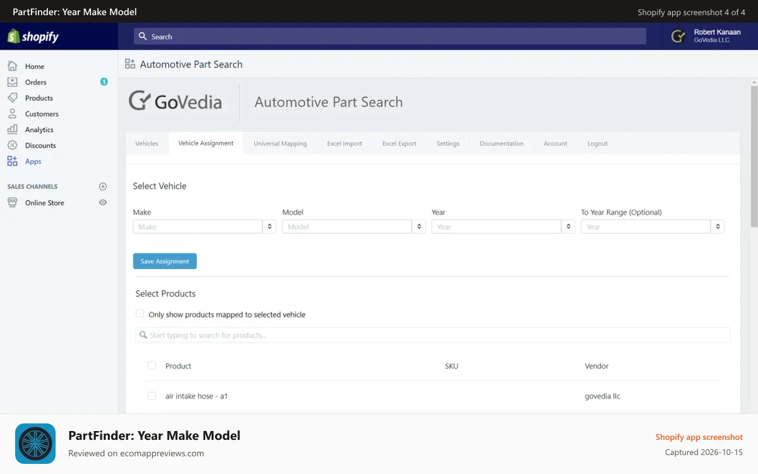This screenshot has height=474, width=758.
Task: Click the Save Assignment button
Action: (x=165, y=261)
